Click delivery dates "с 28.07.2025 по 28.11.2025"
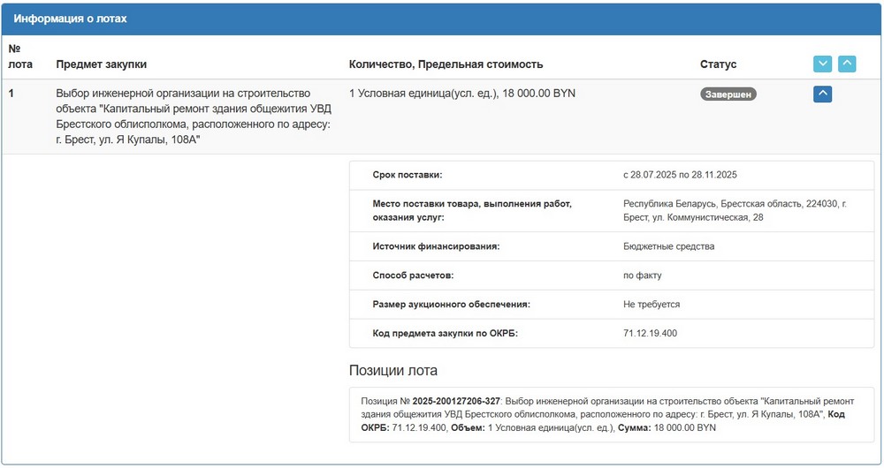 [x=680, y=175]
